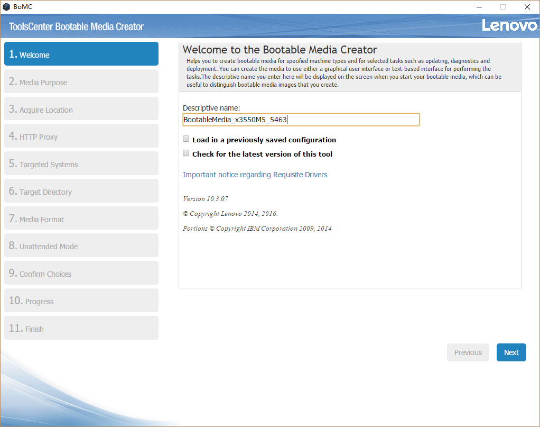
Task: Click into the Descriptive name field
Action: coord(301,120)
